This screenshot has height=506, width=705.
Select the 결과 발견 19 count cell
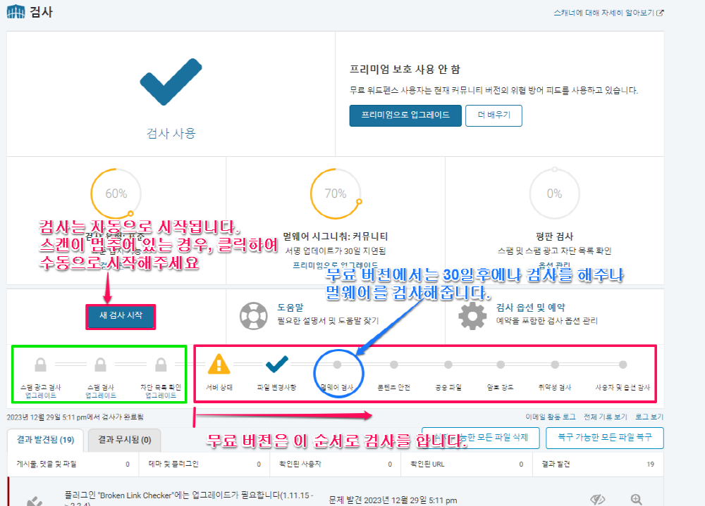coord(598,464)
